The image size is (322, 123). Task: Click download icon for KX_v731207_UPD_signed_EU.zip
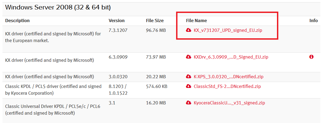(x=189, y=30)
